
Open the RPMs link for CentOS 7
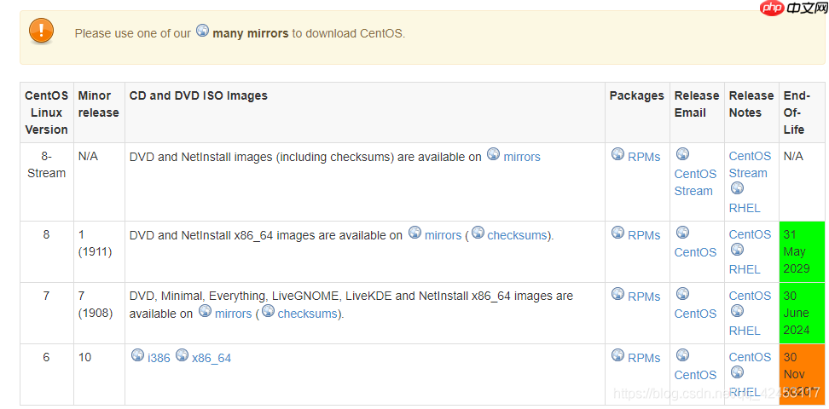coord(644,297)
